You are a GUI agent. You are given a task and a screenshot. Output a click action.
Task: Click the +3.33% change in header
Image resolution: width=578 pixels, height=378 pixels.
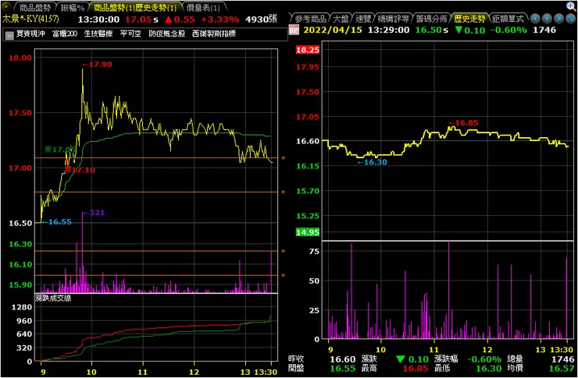tap(219, 19)
